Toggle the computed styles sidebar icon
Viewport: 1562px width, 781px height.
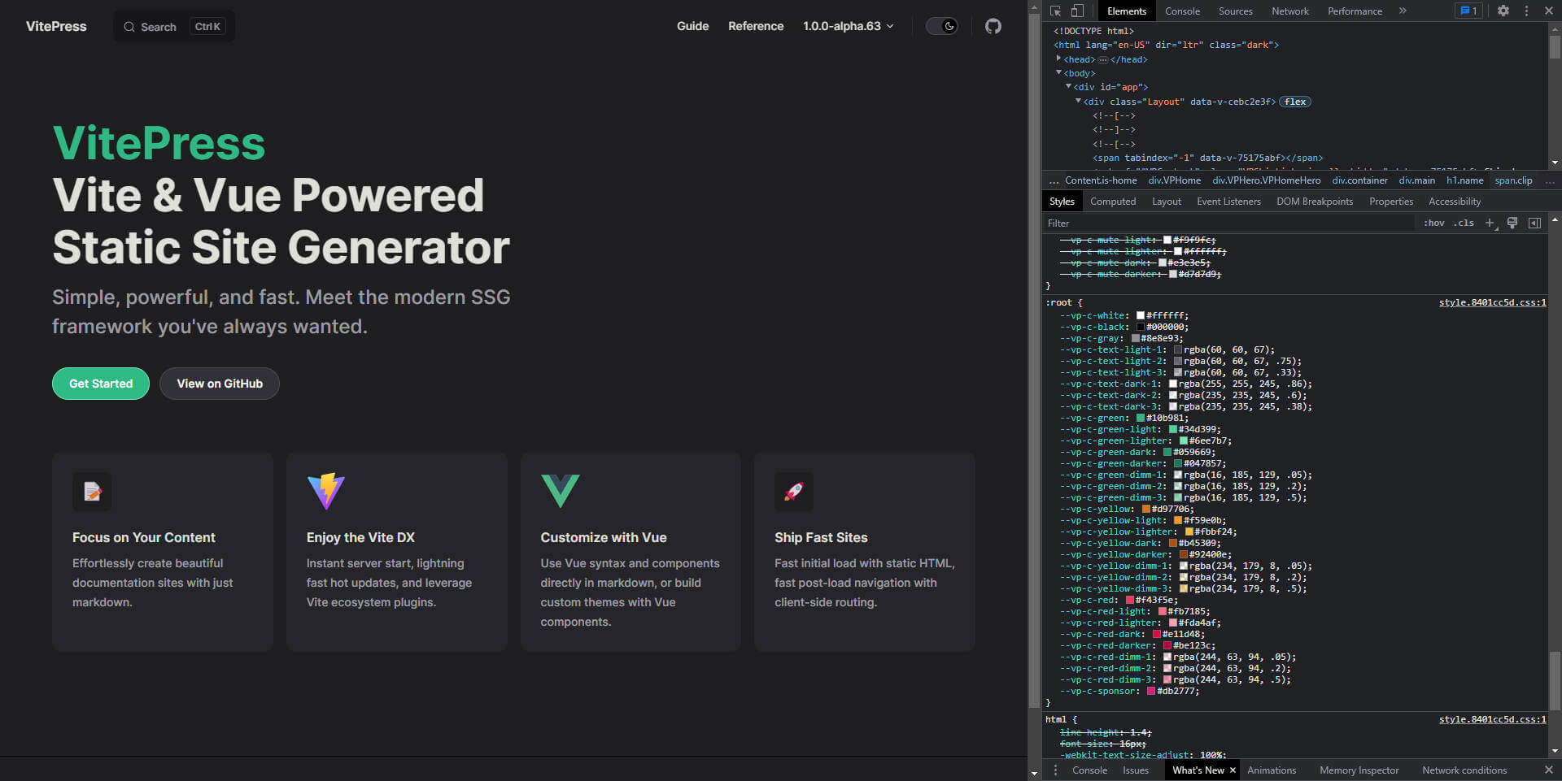pyautogui.click(x=1534, y=223)
